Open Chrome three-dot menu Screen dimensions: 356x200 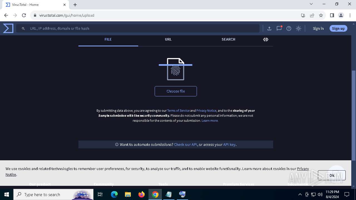point(350,15)
